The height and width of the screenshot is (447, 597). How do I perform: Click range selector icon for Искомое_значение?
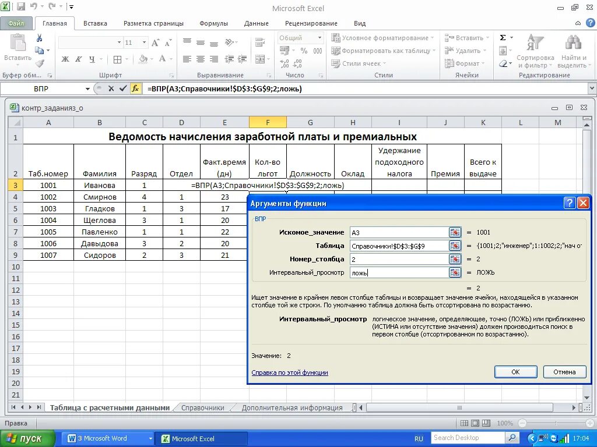click(455, 232)
